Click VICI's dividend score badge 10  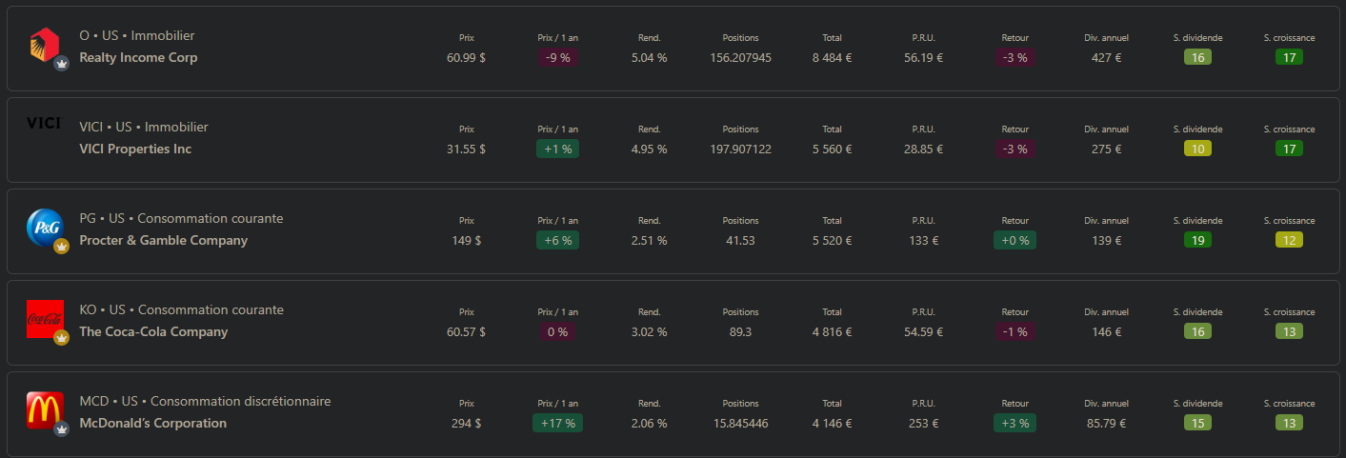(x=1197, y=149)
